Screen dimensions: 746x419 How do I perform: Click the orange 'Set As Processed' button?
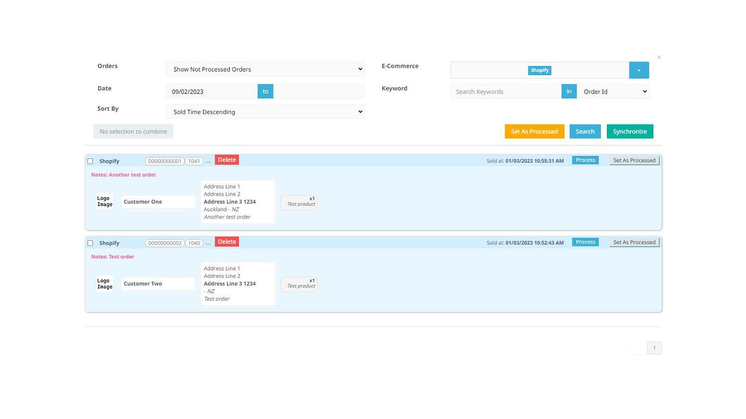click(534, 131)
